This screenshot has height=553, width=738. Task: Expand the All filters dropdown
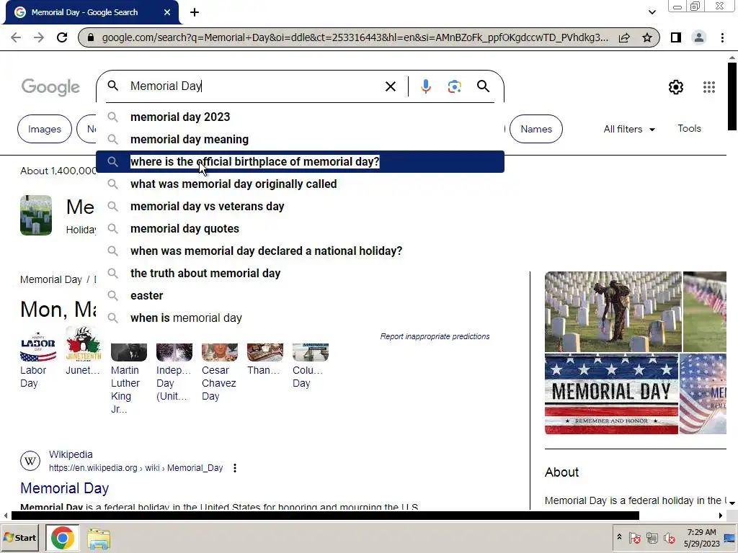point(628,129)
